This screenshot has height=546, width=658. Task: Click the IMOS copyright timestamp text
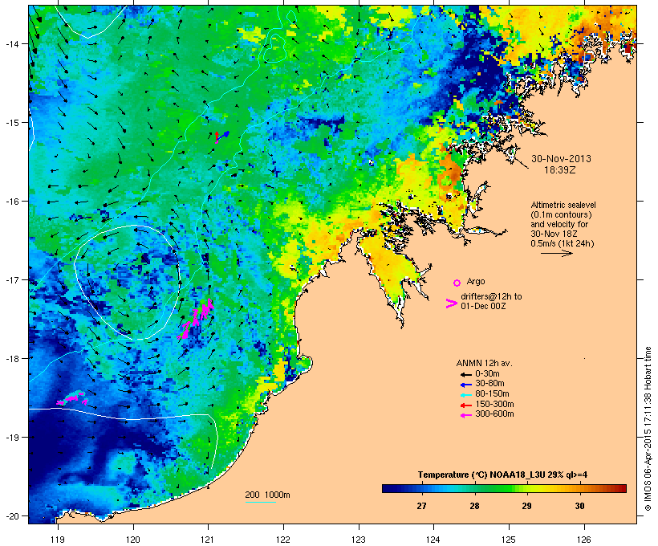coord(648,429)
